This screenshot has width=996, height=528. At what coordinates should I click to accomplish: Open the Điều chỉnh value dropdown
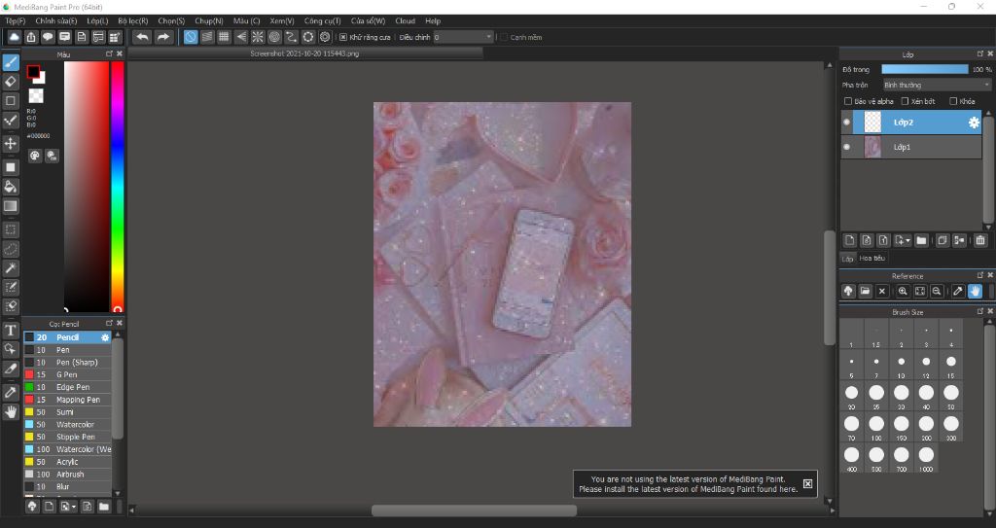[463, 38]
